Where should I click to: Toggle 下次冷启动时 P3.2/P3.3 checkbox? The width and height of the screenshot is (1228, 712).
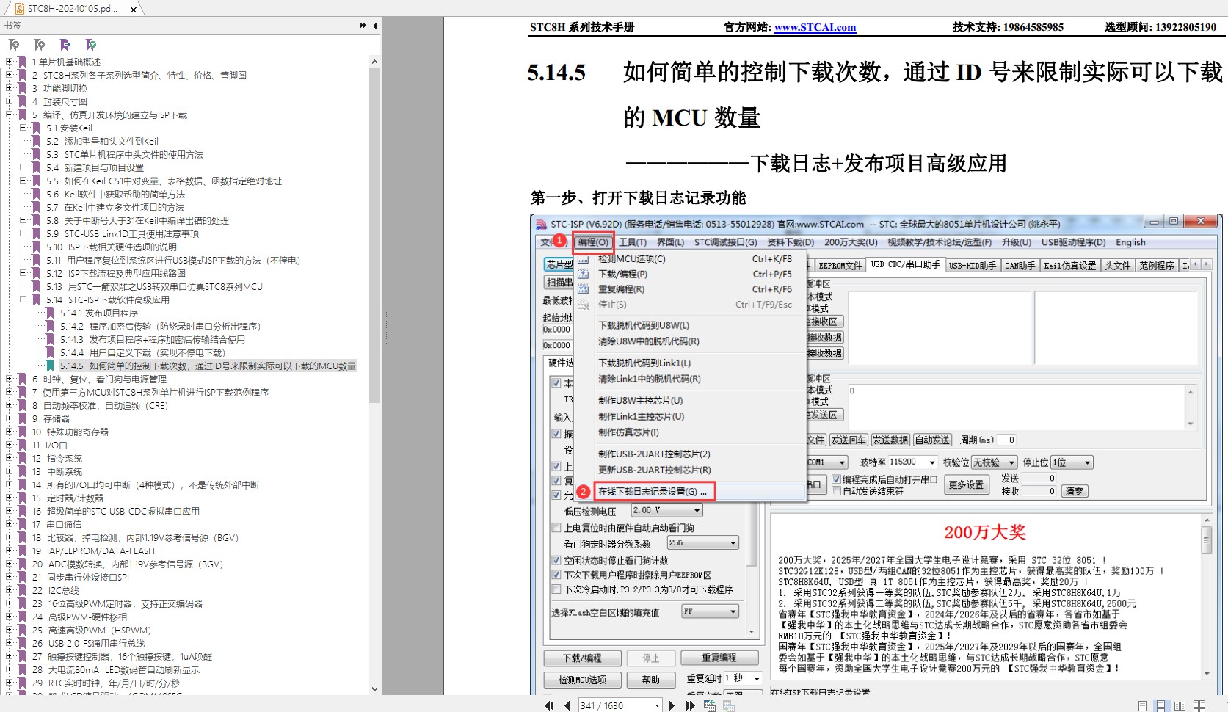pos(556,589)
